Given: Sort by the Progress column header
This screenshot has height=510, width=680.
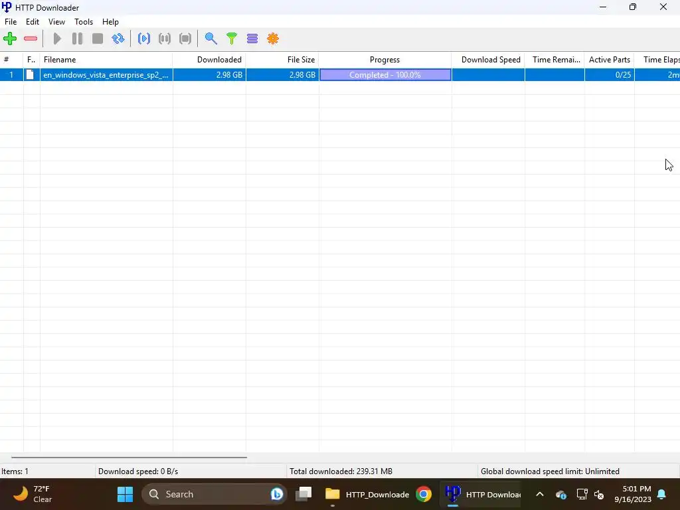Looking at the screenshot, I should click(385, 59).
